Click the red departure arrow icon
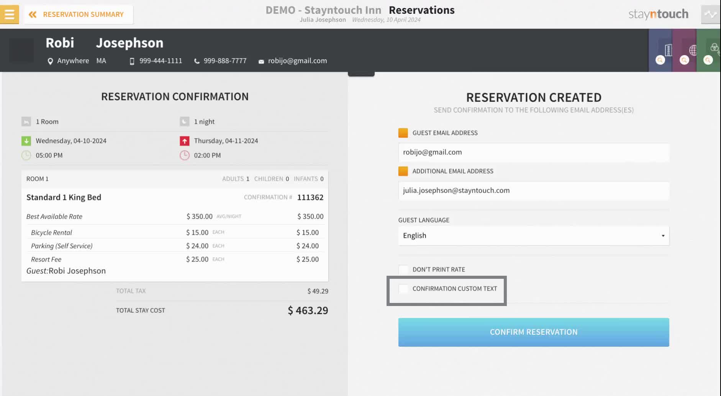Screen dimensions: 721x396 pos(185,141)
